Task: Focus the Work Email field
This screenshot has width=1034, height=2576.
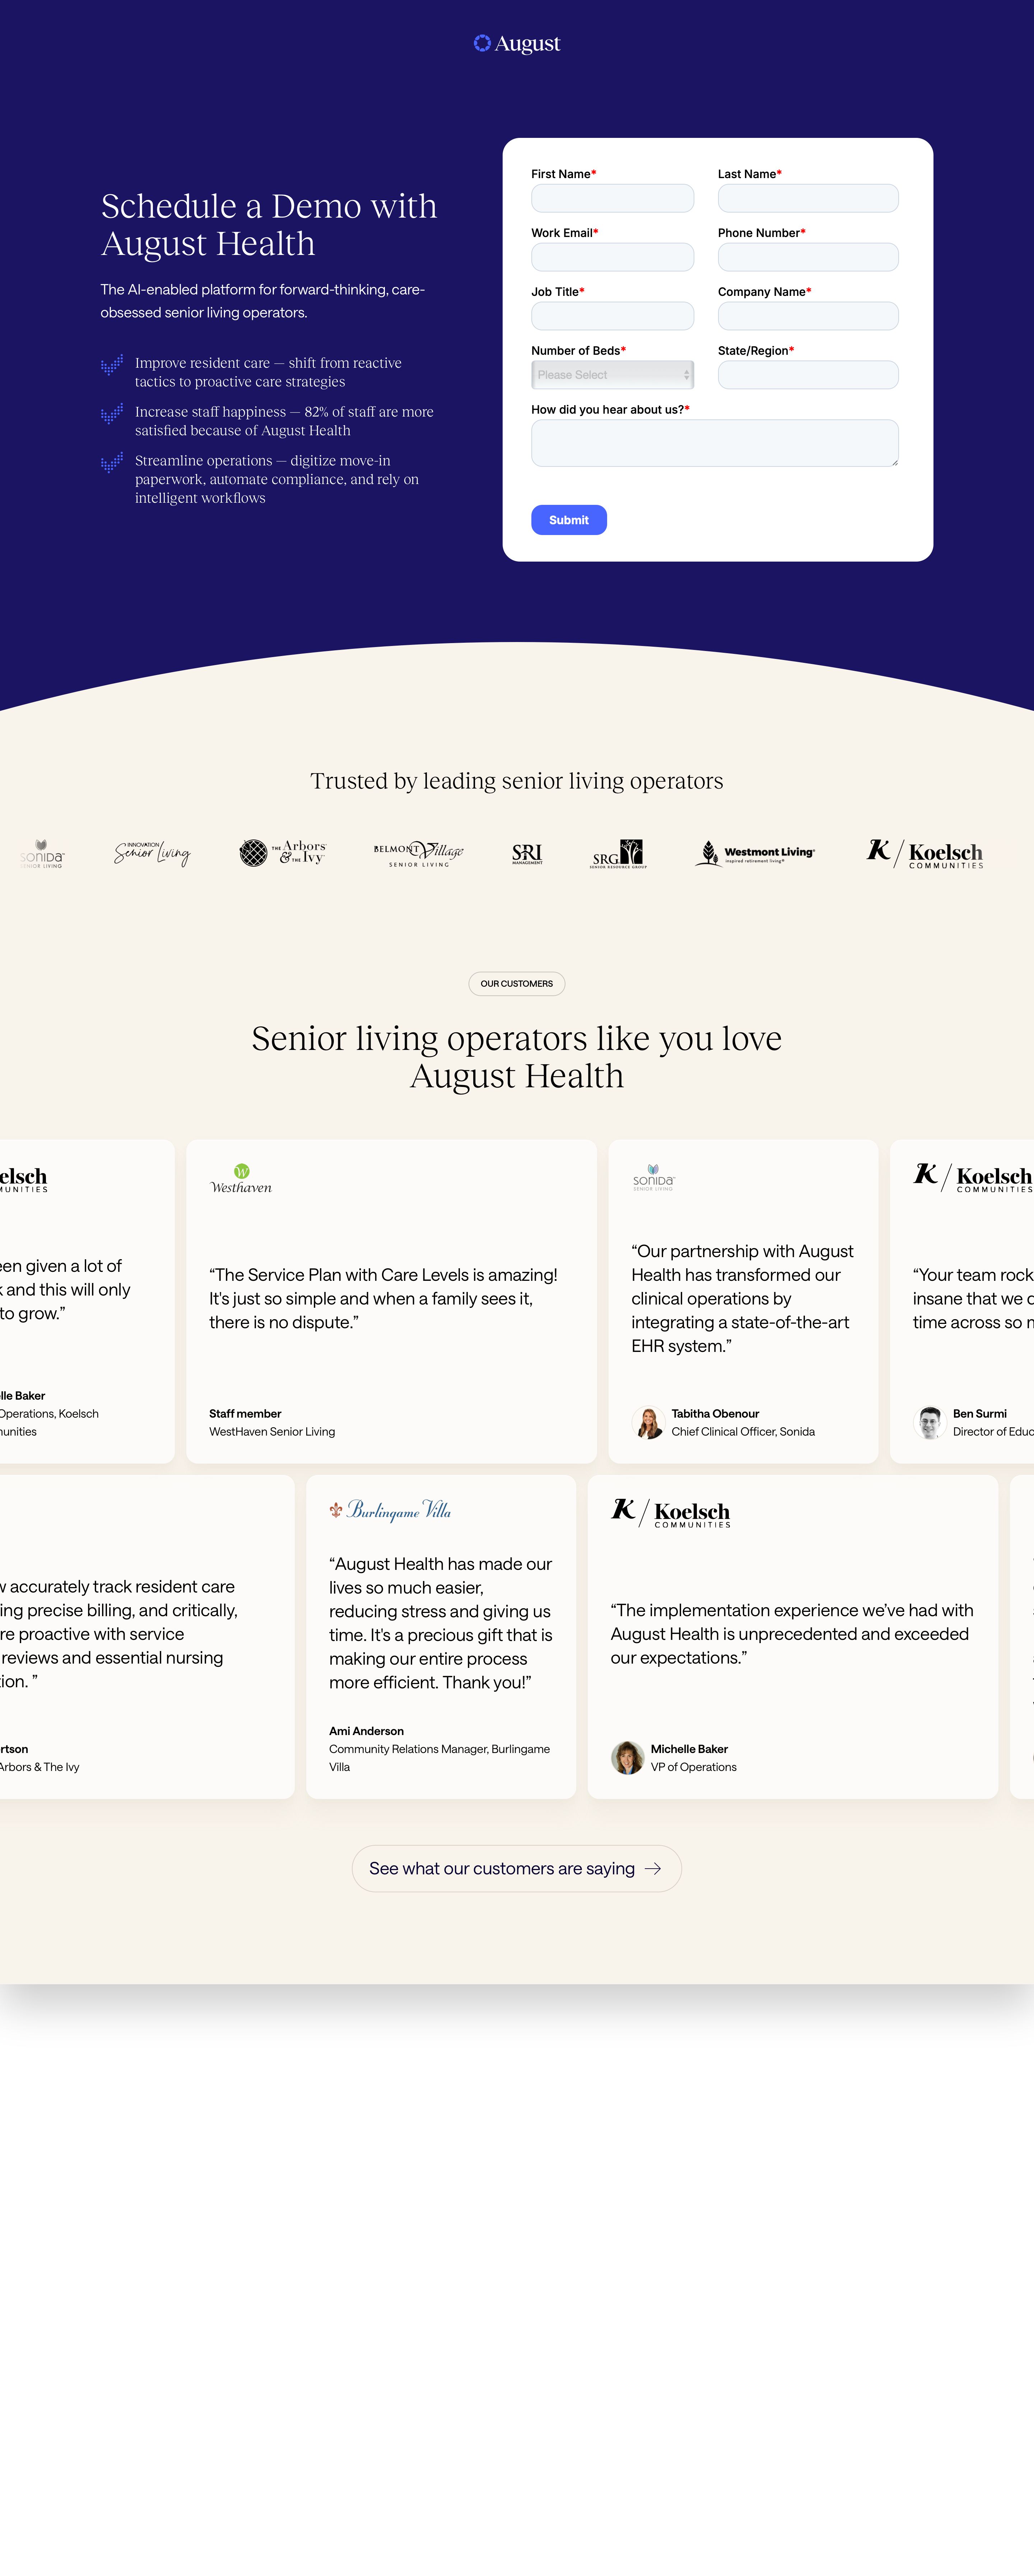Action: (612, 257)
